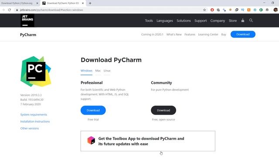Click the PyCharm PC logo image
The height and width of the screenshot is (157, 279).
click(x=36, y=72)
